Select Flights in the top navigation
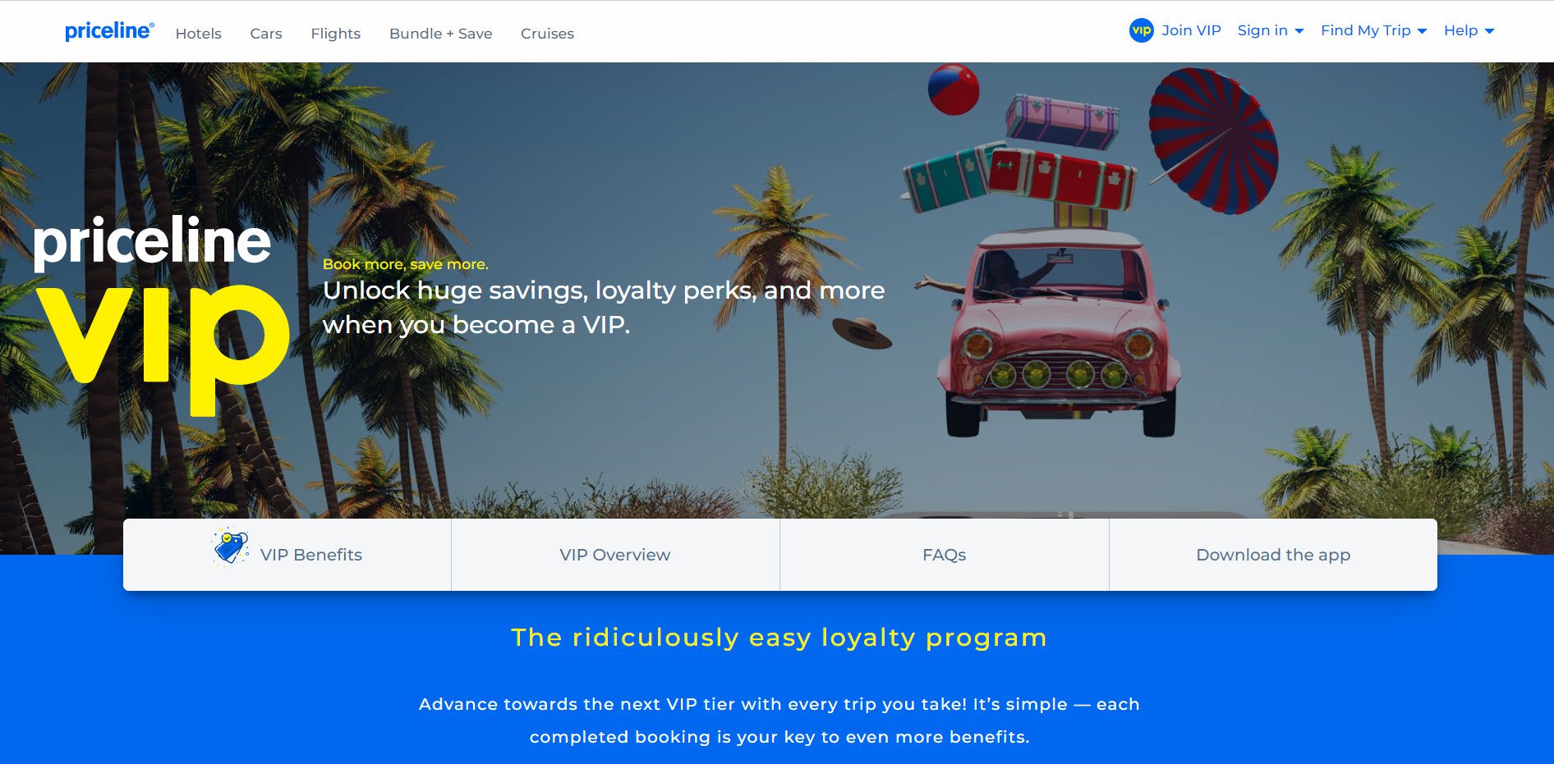Image resolution: width=1554 pixels, height=764 pixels. [335, 34]
